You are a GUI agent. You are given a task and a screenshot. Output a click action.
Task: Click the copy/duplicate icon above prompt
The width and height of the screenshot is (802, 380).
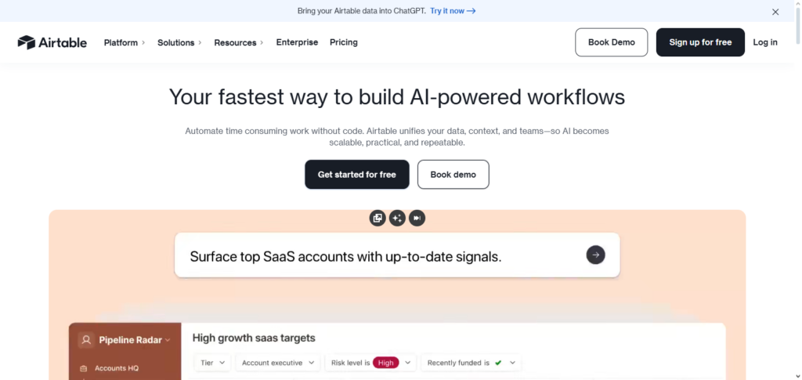[378, 218]
